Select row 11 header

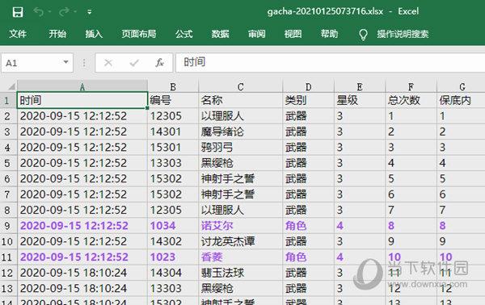(8, 257)
